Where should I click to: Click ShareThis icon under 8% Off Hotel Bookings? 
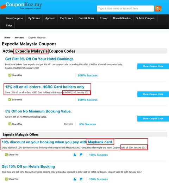pos(10,75)
